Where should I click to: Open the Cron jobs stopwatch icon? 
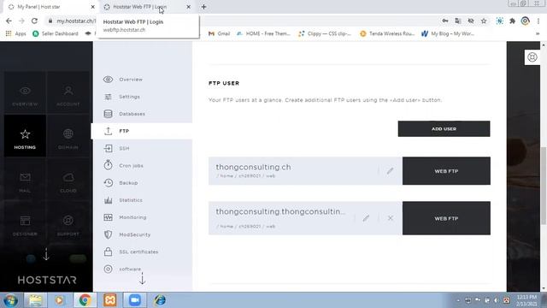[109, 165]
